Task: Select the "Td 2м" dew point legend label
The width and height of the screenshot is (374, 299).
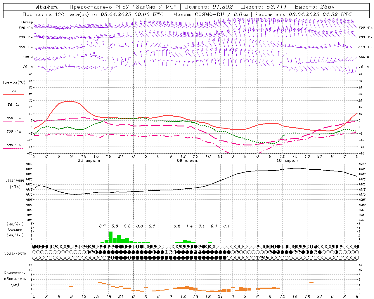Action: tap(14, 105)
